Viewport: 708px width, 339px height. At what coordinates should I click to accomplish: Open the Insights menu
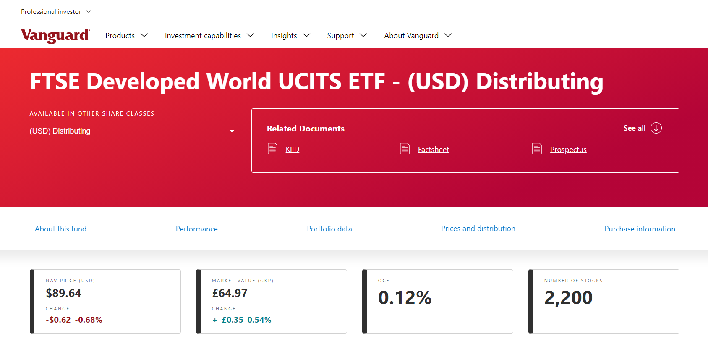pos(290,36)
